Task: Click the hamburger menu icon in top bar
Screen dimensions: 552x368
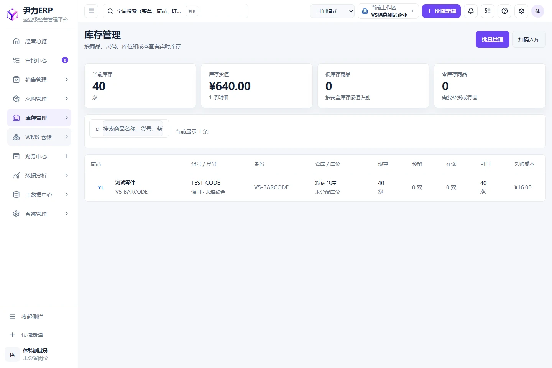Action: 91,11
